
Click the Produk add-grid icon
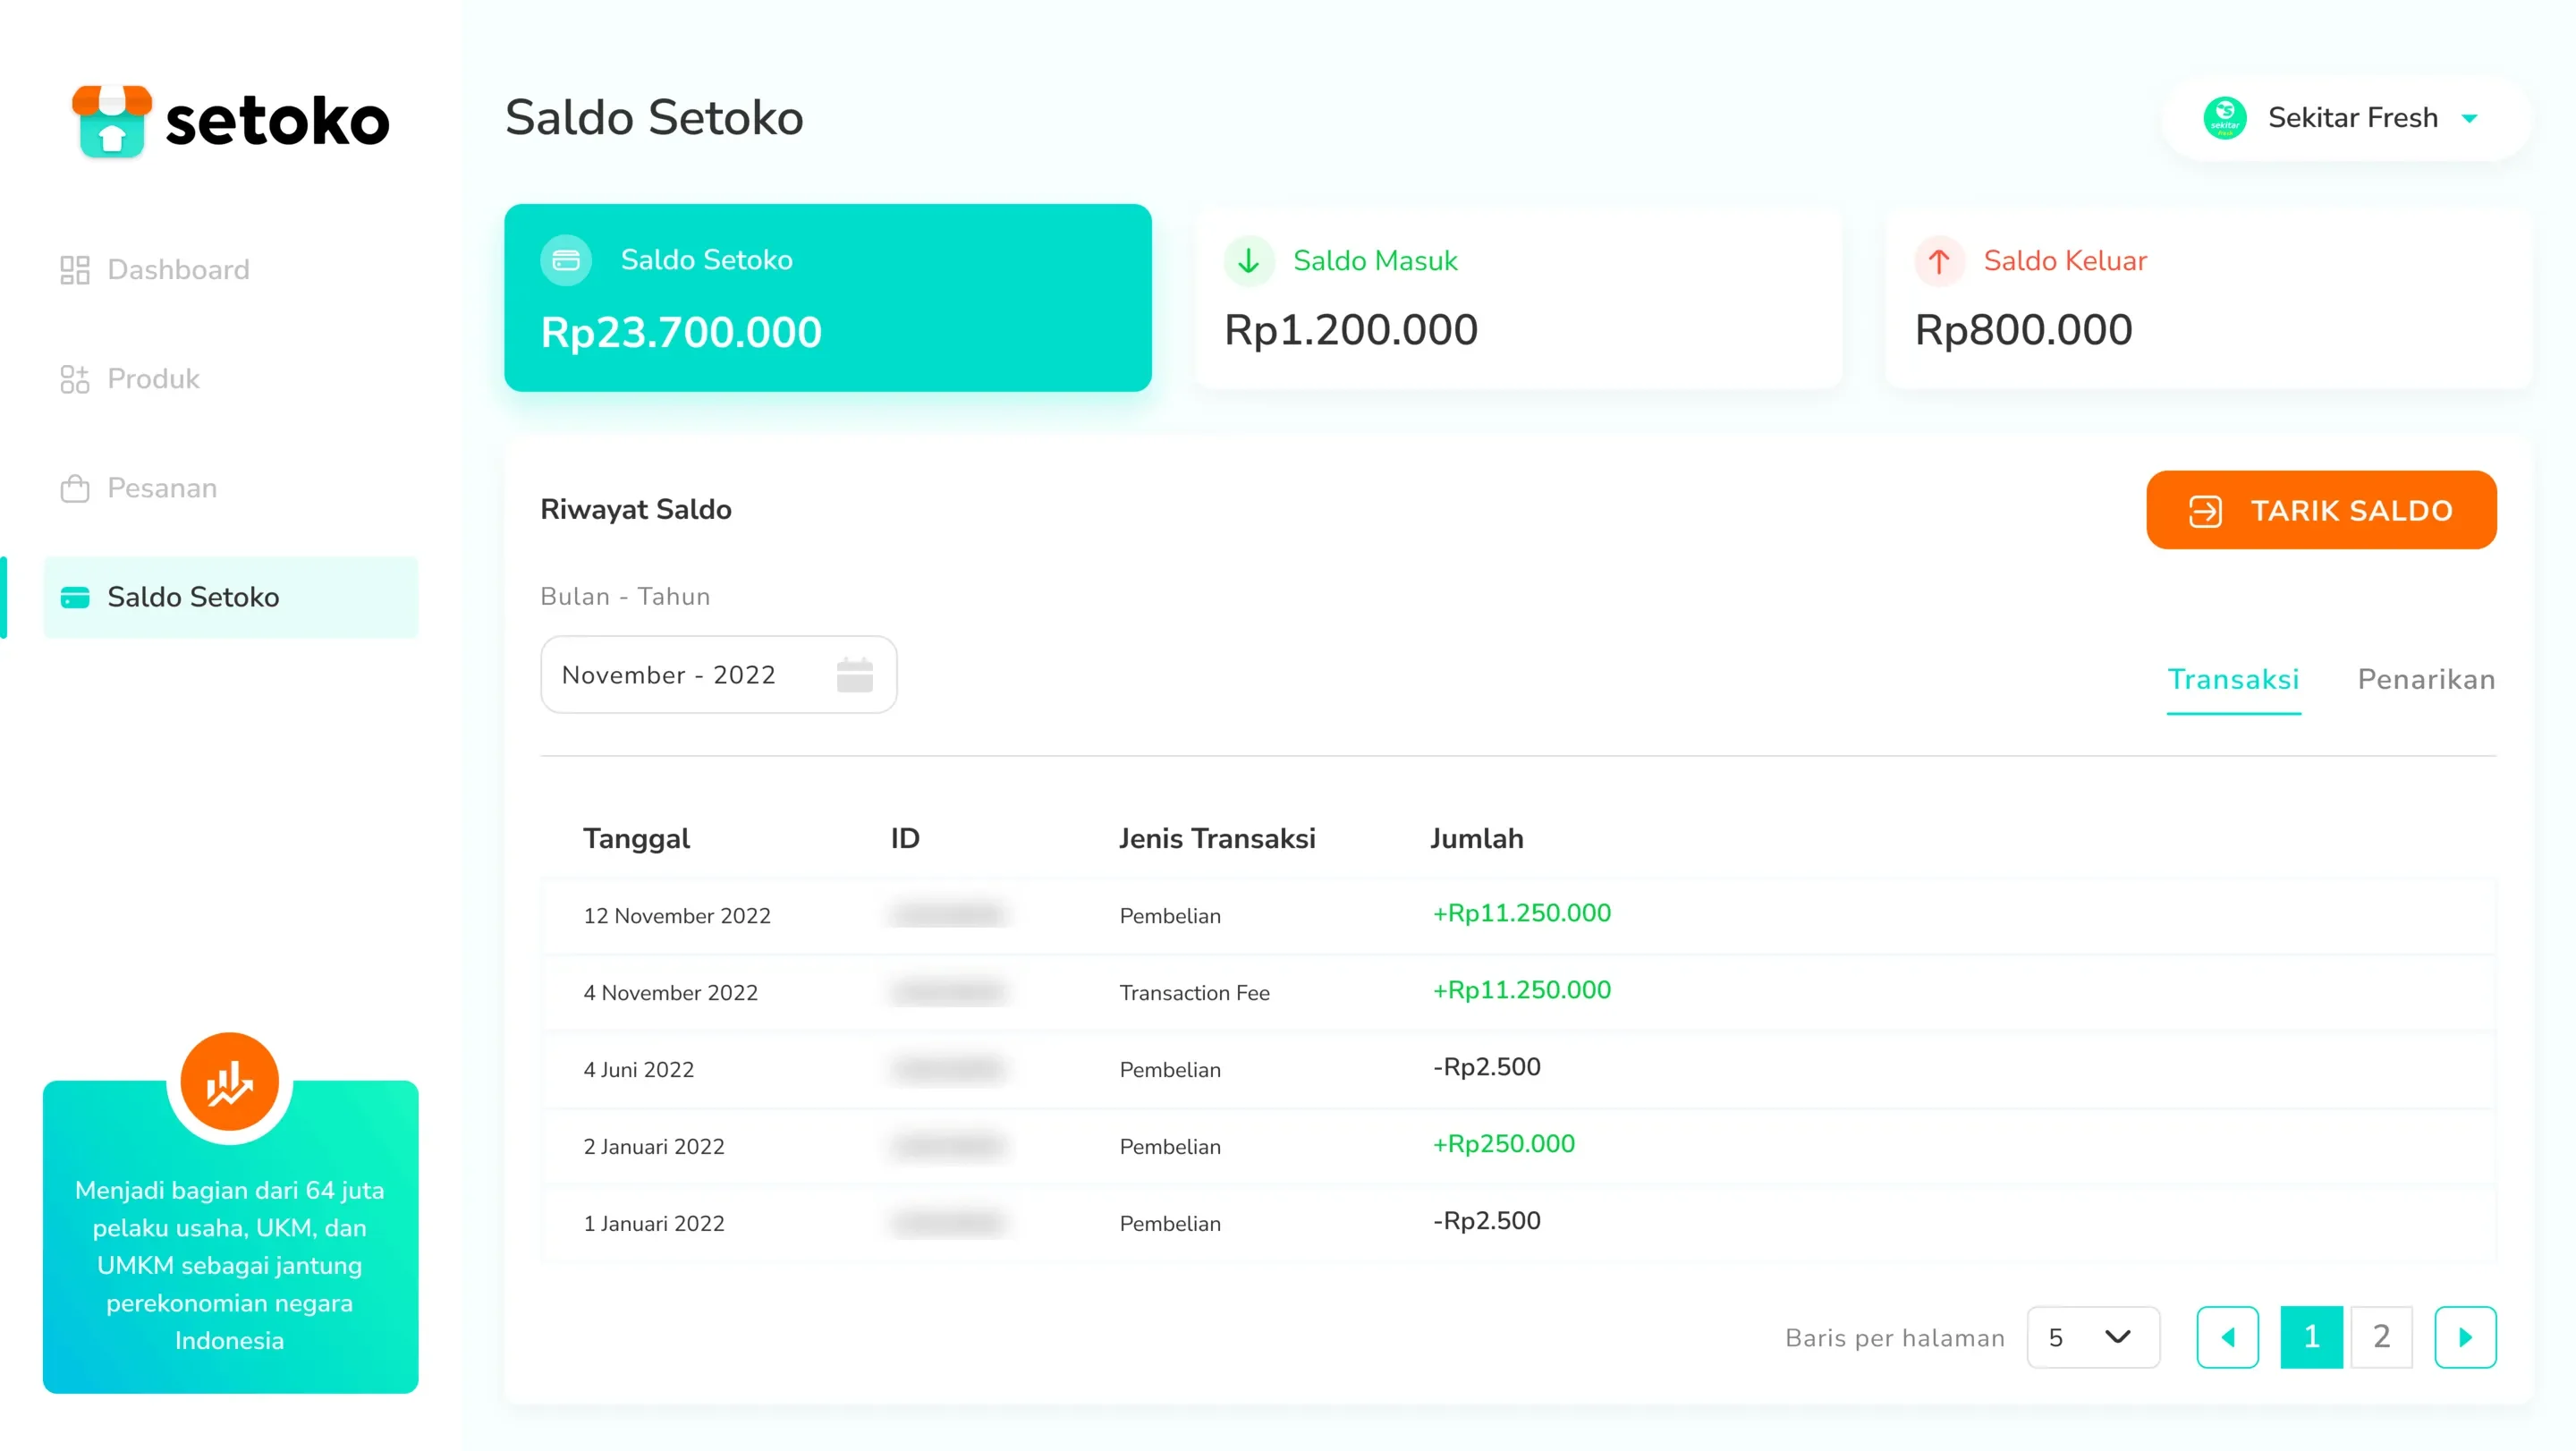[x=75, y=379]
